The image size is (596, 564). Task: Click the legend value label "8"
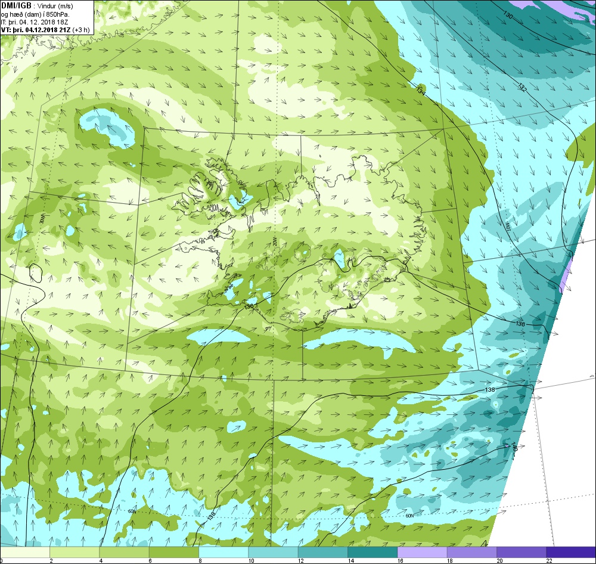click(200, 560)
